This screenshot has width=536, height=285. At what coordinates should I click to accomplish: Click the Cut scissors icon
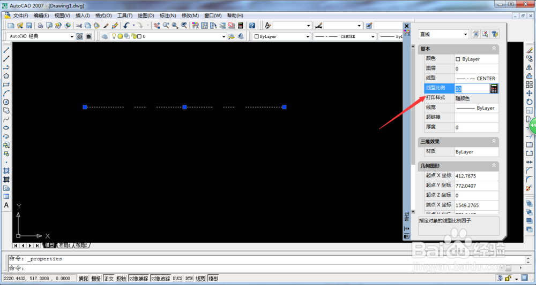[x=79, y=26]
